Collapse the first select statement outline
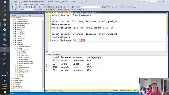This screenshot has width=169, height=95. (50, 15)
